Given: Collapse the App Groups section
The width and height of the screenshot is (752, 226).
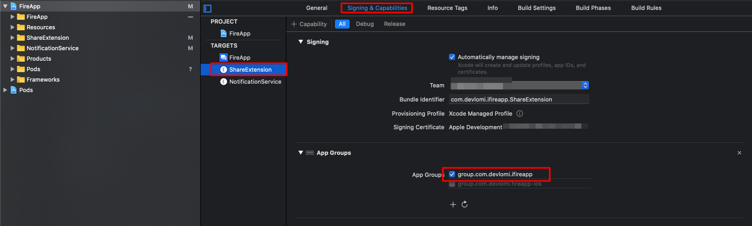Looking at the screenshot, I should 300,153.
